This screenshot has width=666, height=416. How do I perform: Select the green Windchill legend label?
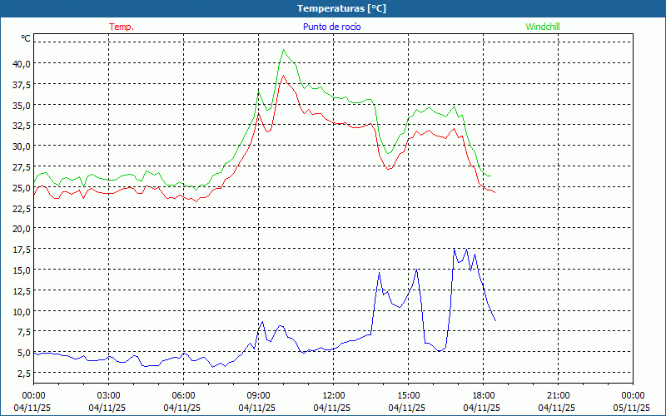click(x=543, y=27)
